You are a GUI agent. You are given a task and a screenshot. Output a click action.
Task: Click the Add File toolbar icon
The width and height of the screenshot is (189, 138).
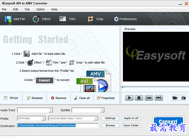[x=8, y=19]
